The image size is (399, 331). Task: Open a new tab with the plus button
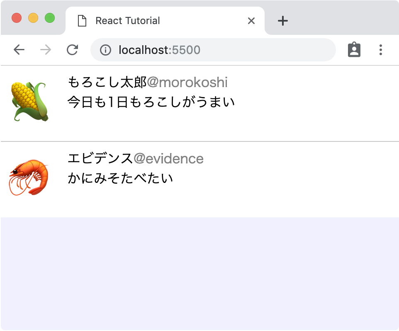pos(283,21)
